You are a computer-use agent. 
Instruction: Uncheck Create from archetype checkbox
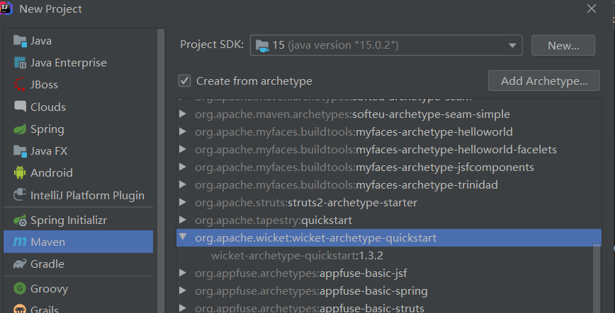point(184,81)
